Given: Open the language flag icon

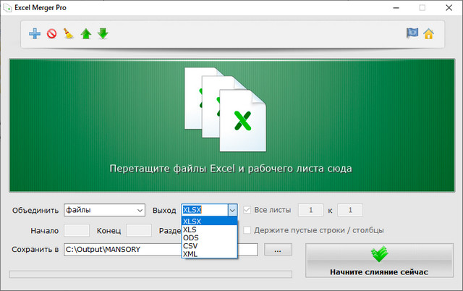Looking at the screenshot, I should click(412, 33).
